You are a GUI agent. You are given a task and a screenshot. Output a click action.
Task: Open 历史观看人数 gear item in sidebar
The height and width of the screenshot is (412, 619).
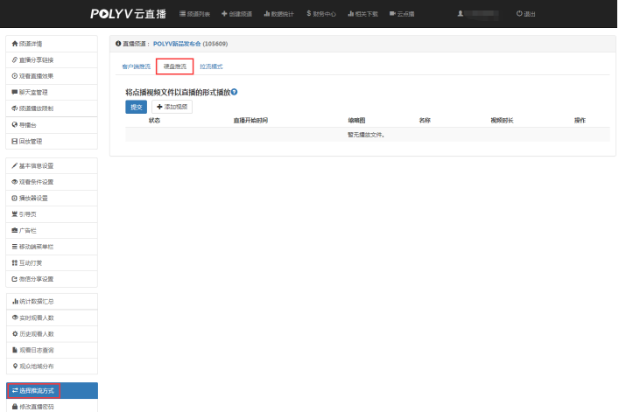click(x=51, y=333)
